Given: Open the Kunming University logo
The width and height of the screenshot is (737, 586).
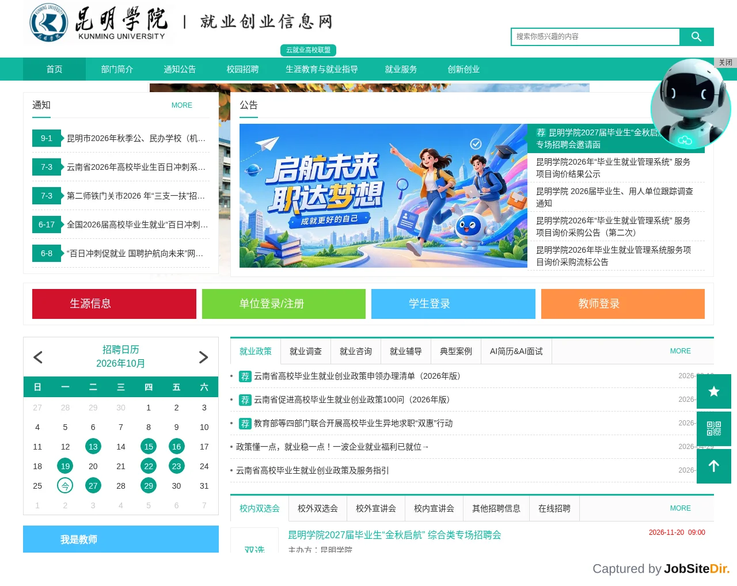Looking at the screenshot, I should coord(98,23).
